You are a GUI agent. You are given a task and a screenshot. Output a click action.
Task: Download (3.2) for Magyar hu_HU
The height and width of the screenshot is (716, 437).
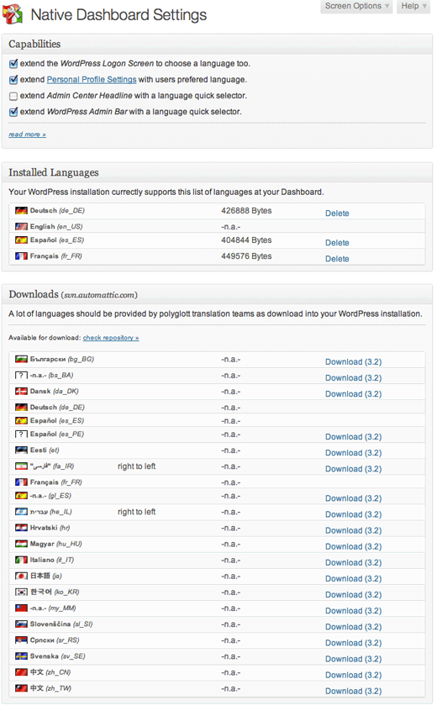(354, 546)
